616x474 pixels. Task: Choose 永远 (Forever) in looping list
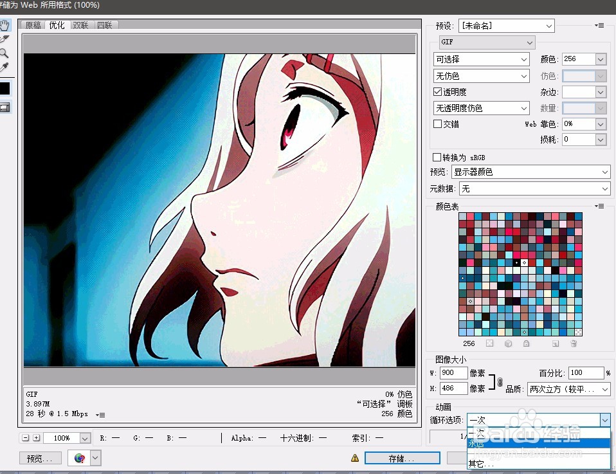point(539,443)
